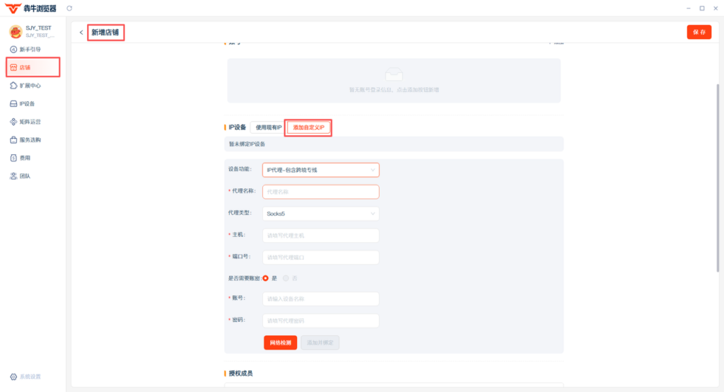The width and height of the screenshot is (724, 392).
Task: Click the page's vertical scrollbar
Action: [x=718, y=178]
